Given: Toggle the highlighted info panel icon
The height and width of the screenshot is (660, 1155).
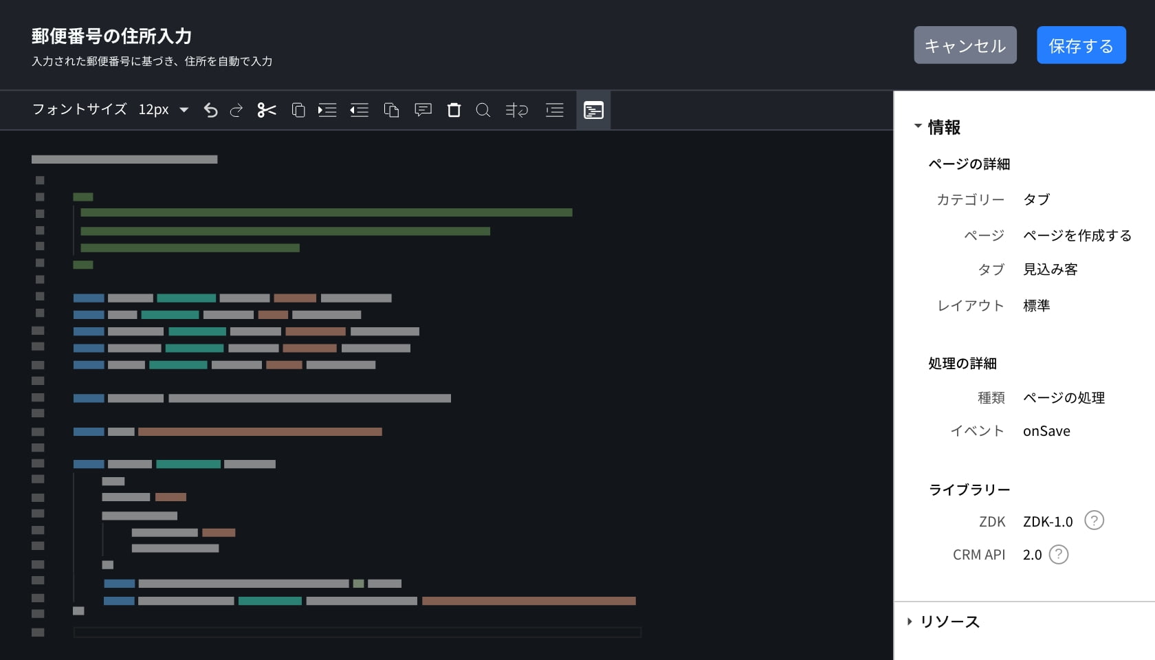Looking at the screenshot, I should coord(593,110).
